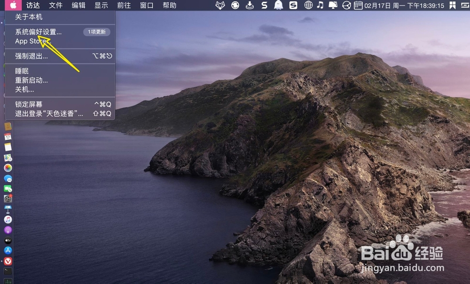Click the ghost-shaped icon in the menu bar

(277, 6)
